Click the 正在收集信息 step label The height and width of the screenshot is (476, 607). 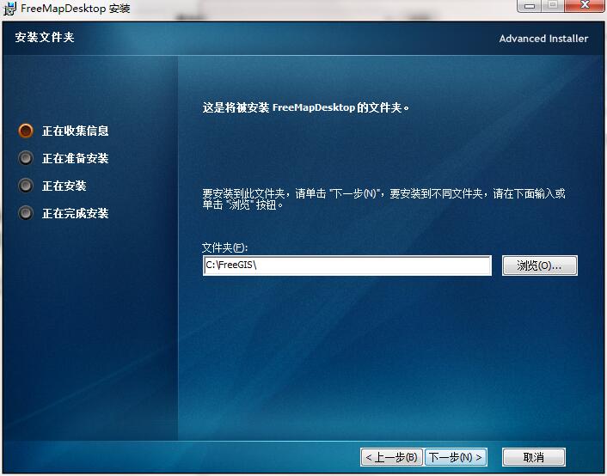(x=76, y=131)
